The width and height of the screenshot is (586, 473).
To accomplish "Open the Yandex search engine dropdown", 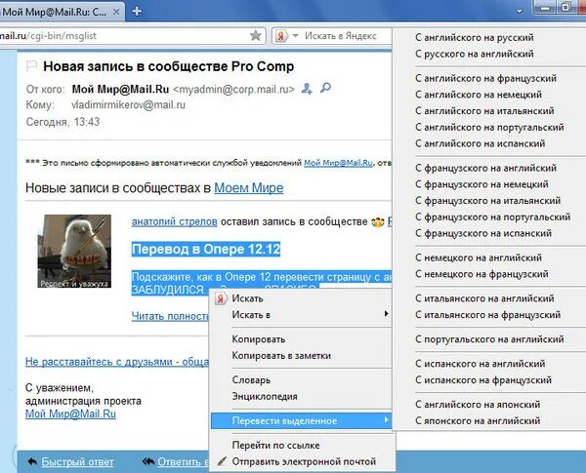I will click(296, 36).
